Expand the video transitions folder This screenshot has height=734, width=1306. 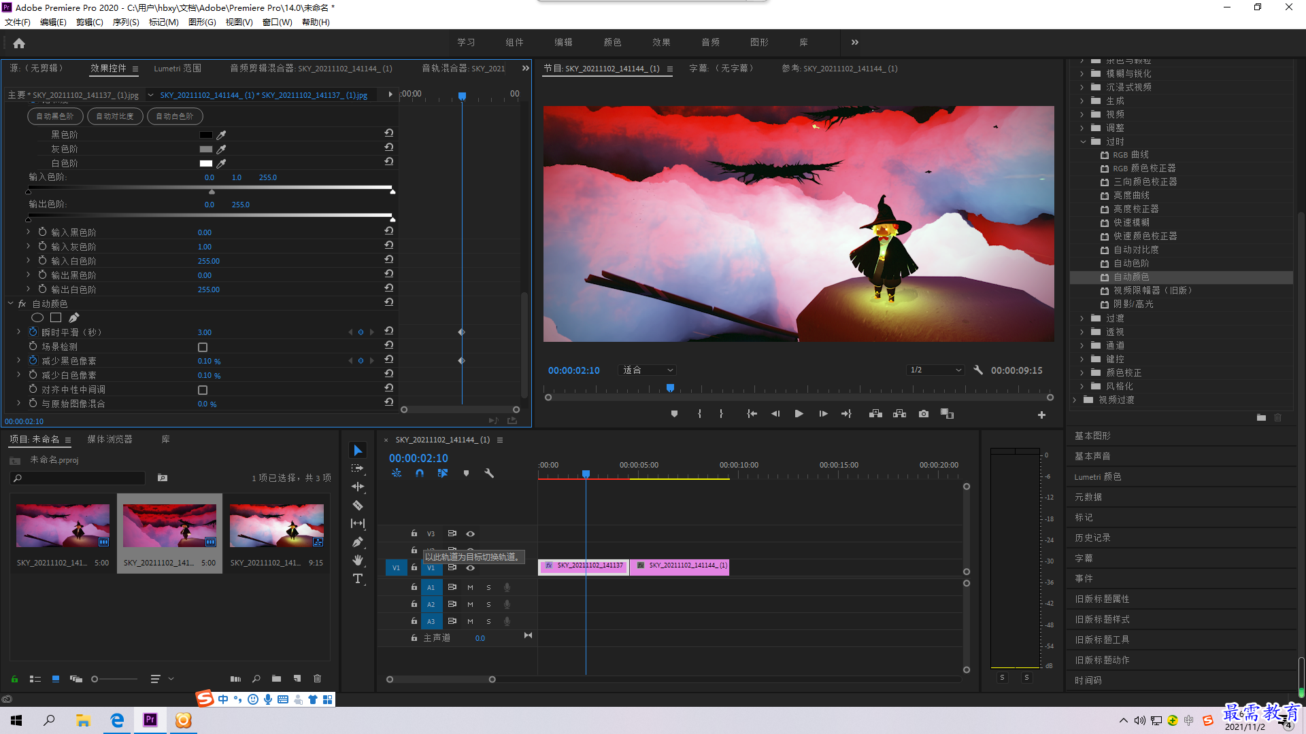[1075, 400]
